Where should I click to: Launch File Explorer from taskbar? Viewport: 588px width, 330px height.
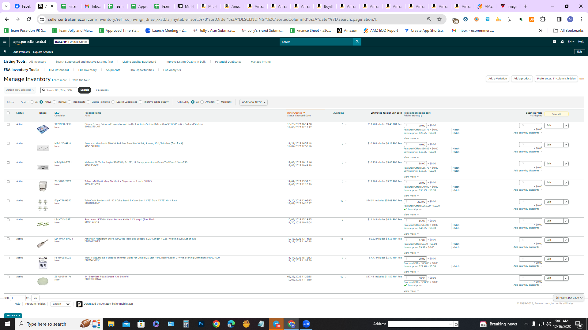click(x=111, y=324)
